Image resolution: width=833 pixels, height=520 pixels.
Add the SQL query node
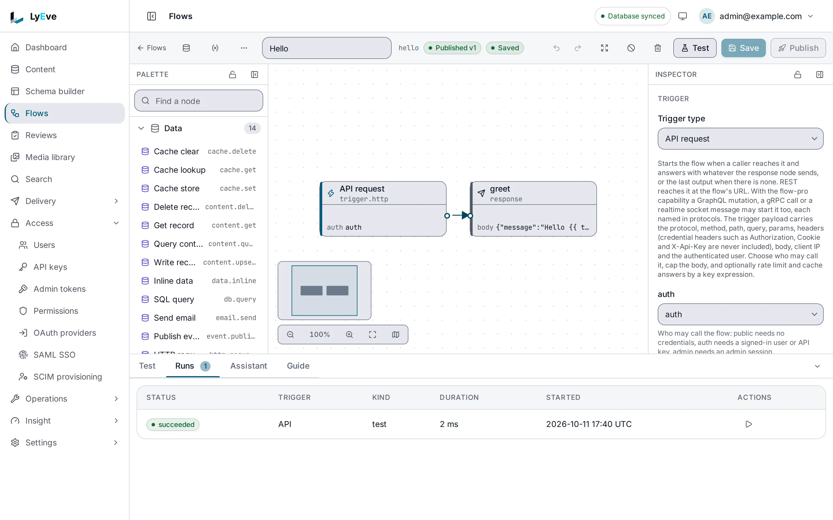point(199,299)
